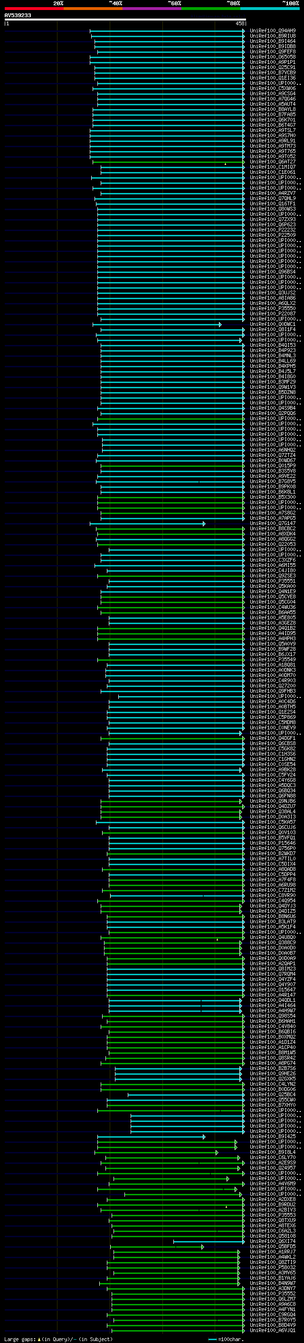This screenshot has height=1343, width=304.
Task: Open hit UniRef100_B4N9W7
Action: tap(273, 1283)
